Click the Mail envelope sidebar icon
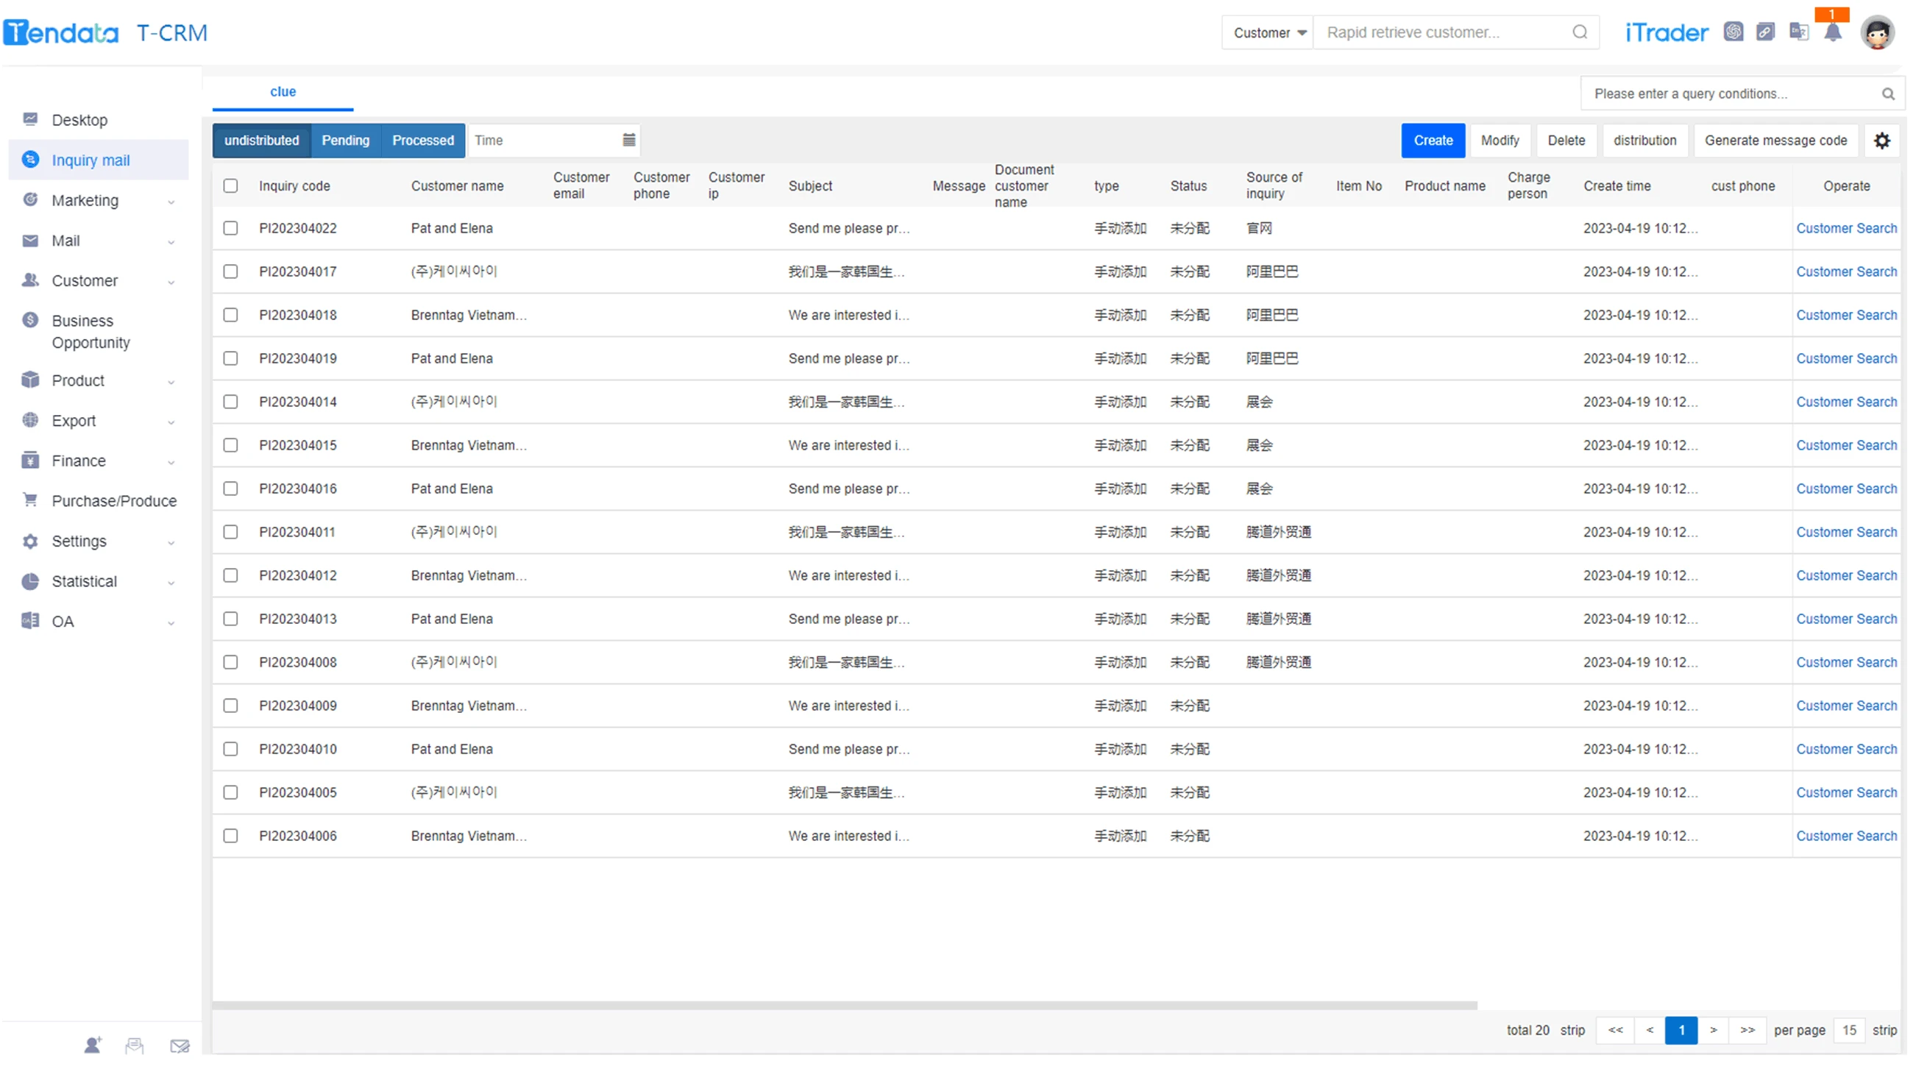Screen dimensions: 1916x1083 (x=30, y=241)
